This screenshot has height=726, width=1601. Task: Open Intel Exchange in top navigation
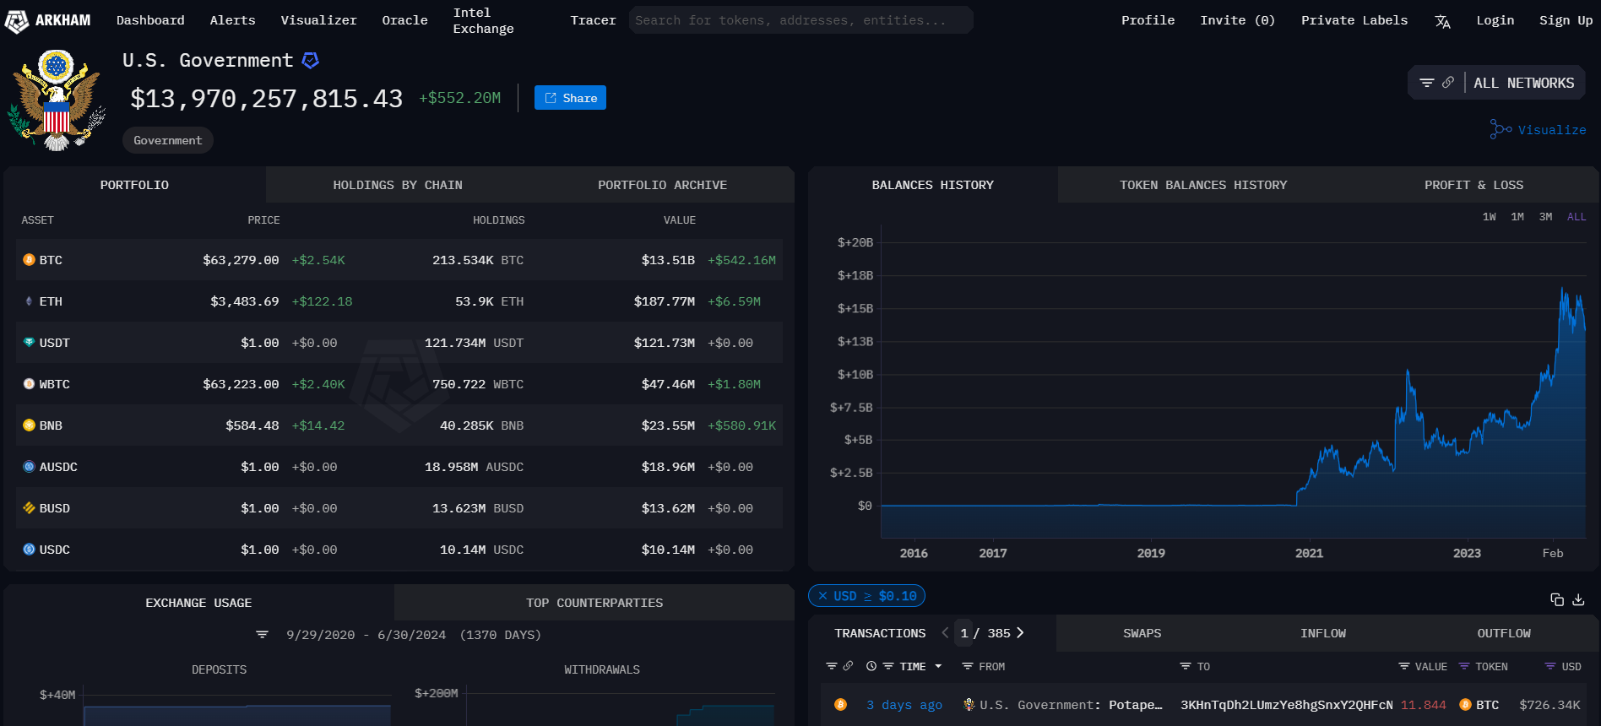[x=483, y=20]
